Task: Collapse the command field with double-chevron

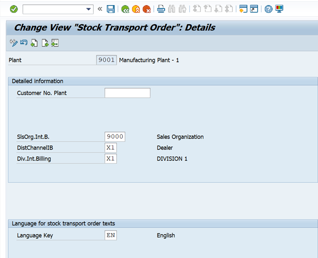Action: (99, 9)
